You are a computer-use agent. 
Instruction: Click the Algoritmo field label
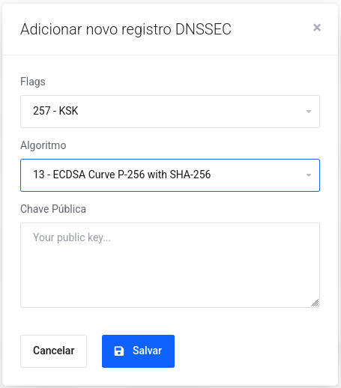coord(43,145)
